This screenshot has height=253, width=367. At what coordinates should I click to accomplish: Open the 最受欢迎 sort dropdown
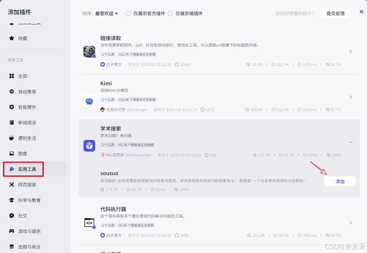tap(106, 14)
